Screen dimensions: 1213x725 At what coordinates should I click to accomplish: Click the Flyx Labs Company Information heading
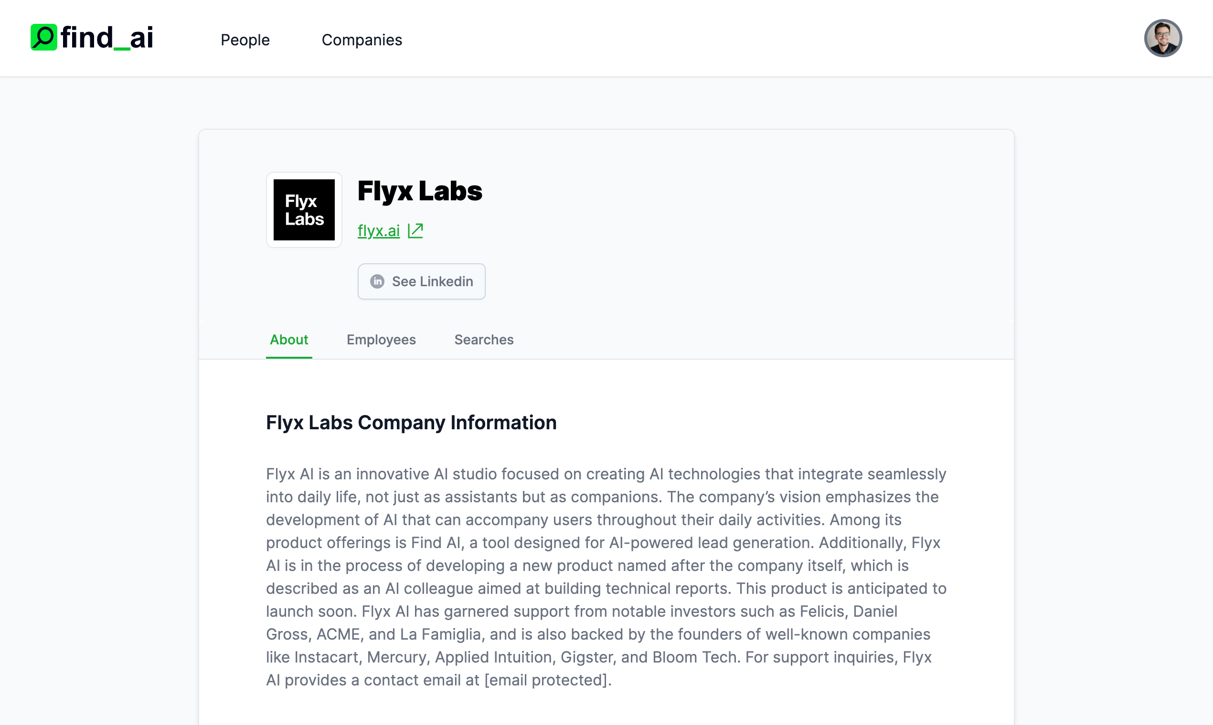point(411,423)
